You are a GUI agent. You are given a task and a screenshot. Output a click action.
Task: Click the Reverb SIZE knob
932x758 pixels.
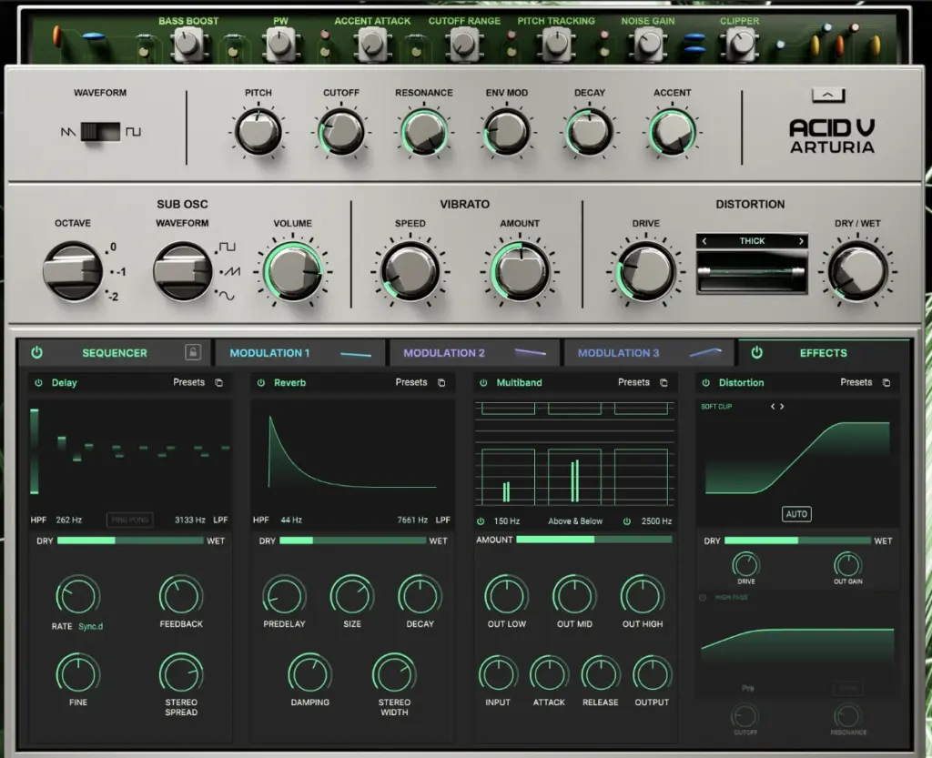tap(352, 595)
